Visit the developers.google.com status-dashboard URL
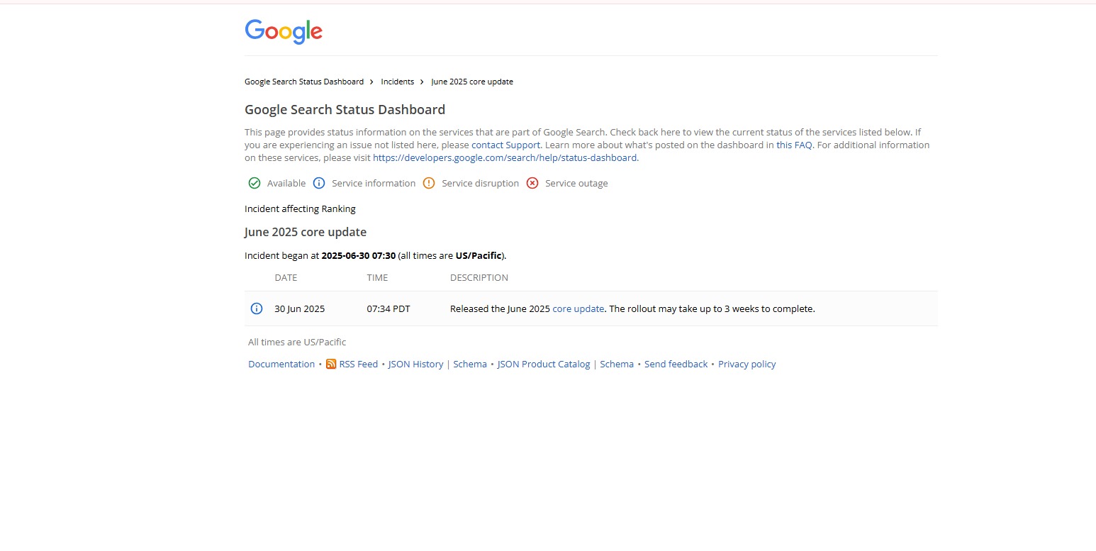The width and height of the screenshot is (1096, 551). coord(505,157)
